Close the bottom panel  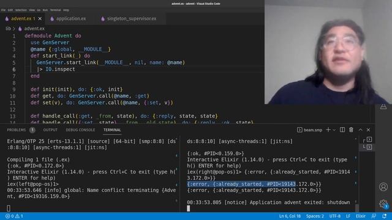[368, 130]
